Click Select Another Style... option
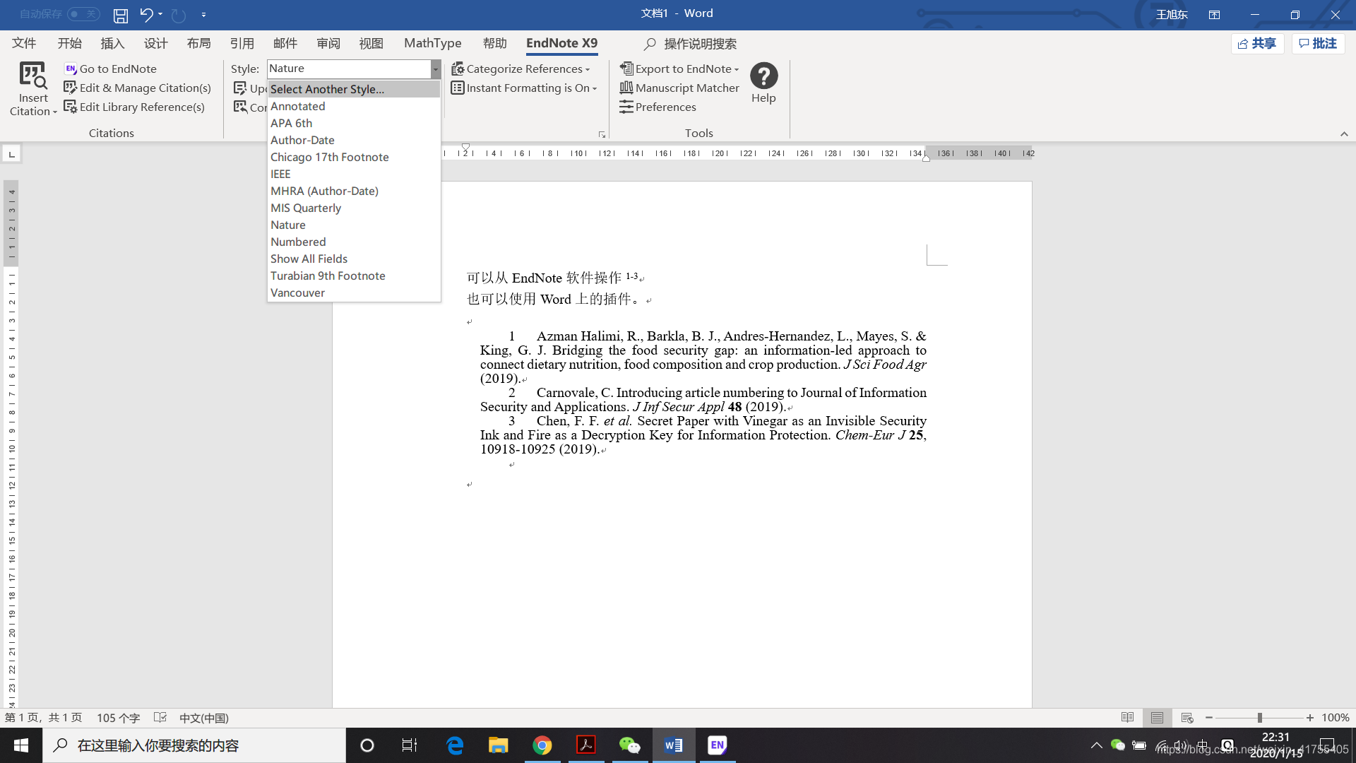 327,89
